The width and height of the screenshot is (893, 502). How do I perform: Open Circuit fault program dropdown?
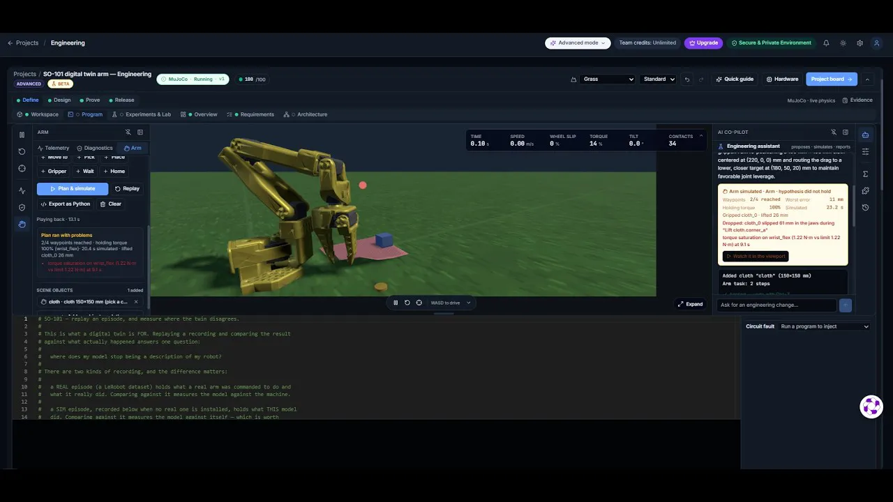tap(824, 326)
